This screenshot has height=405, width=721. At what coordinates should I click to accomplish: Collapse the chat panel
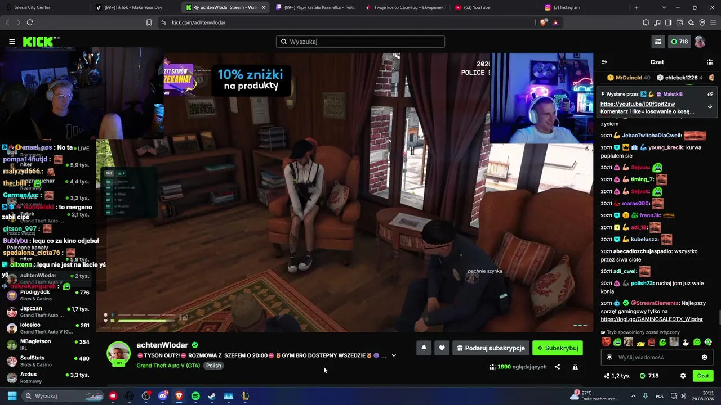[x=604, y=62]
